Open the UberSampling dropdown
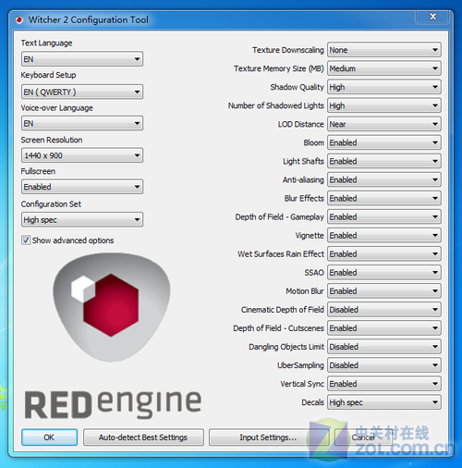Image resolution: width=462 pixels, height=468 pixels. (384, 365)
